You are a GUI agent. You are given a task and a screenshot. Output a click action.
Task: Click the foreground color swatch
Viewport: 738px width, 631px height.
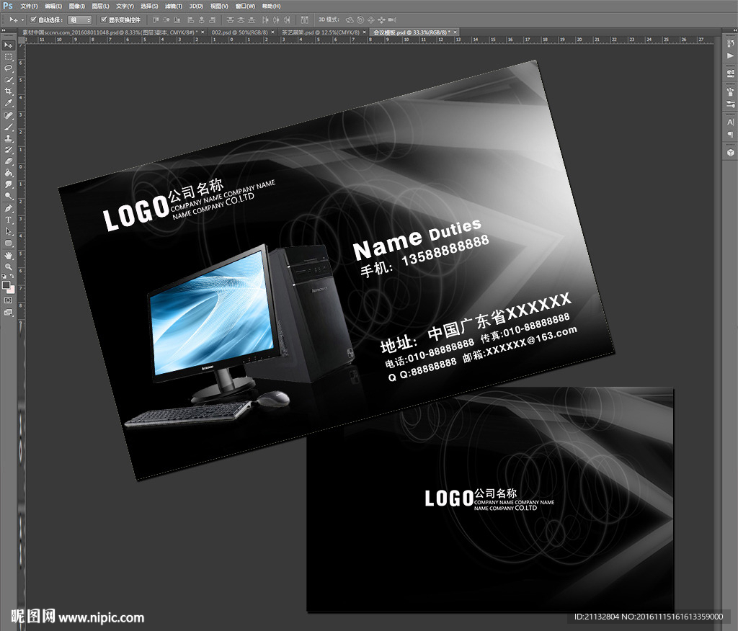click(x=6, y=285)
